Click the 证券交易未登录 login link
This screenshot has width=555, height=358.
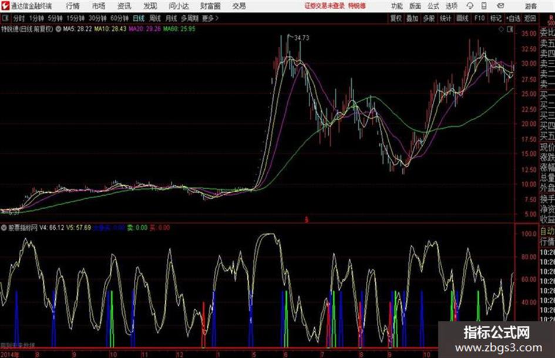click(x=324, y=6)
